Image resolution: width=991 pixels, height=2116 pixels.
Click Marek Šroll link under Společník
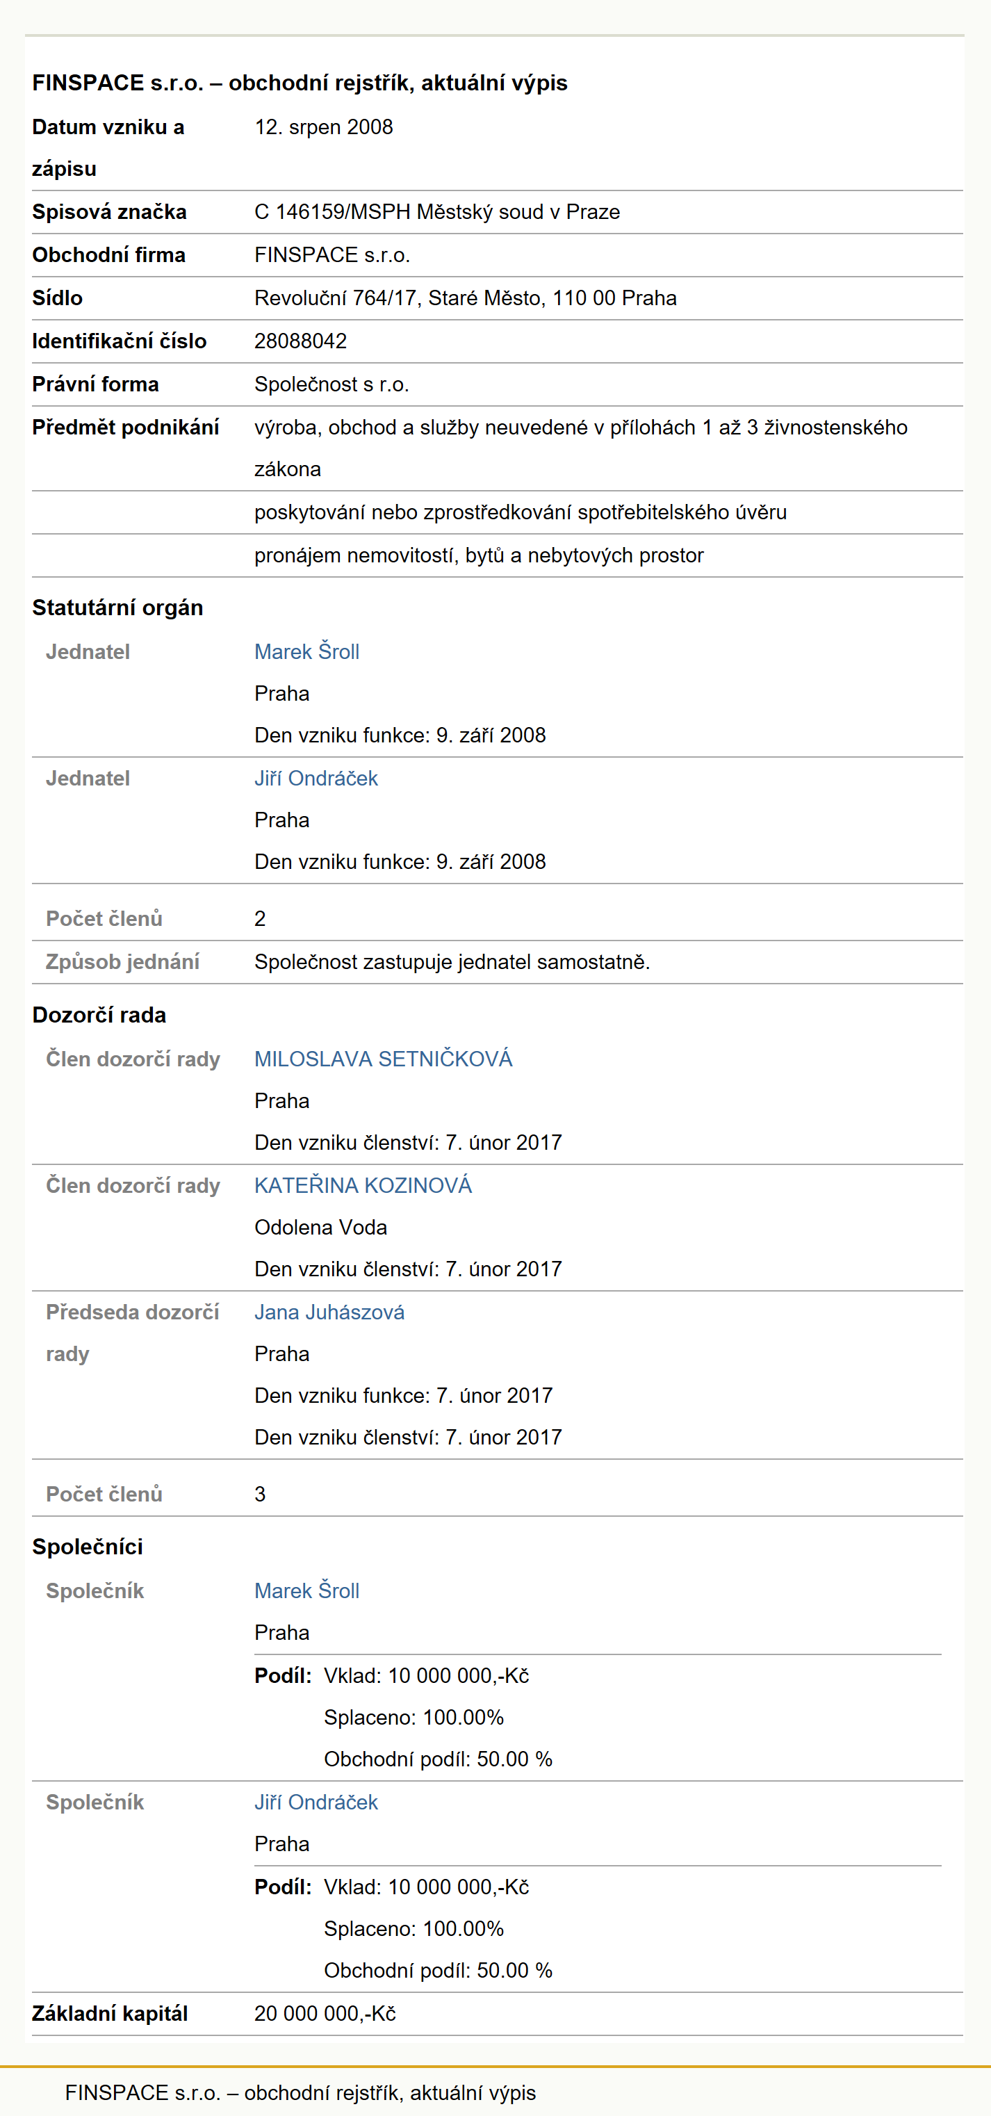click(306, 1591)
